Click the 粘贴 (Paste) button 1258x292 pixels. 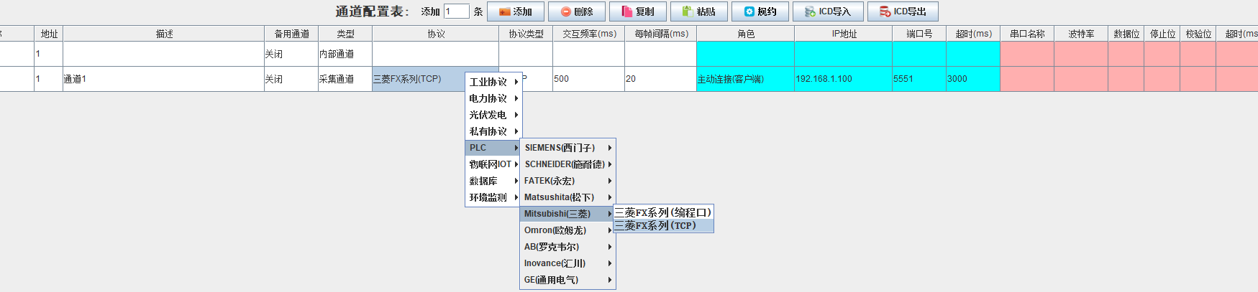tap(698, 11)
